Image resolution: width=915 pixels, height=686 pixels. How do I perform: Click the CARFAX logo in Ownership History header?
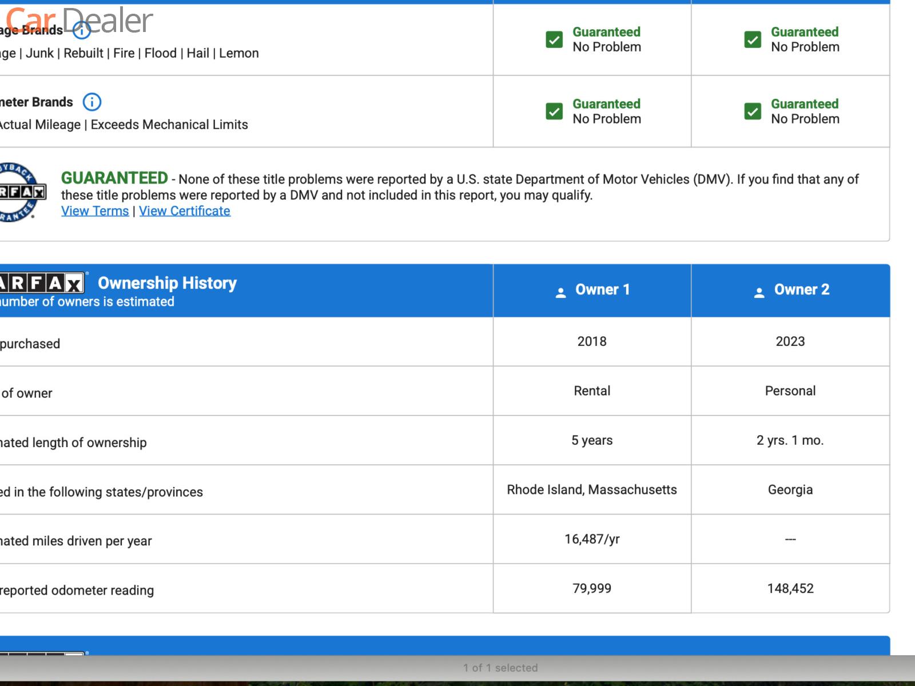pyautogui.click(x=41, y=283)
